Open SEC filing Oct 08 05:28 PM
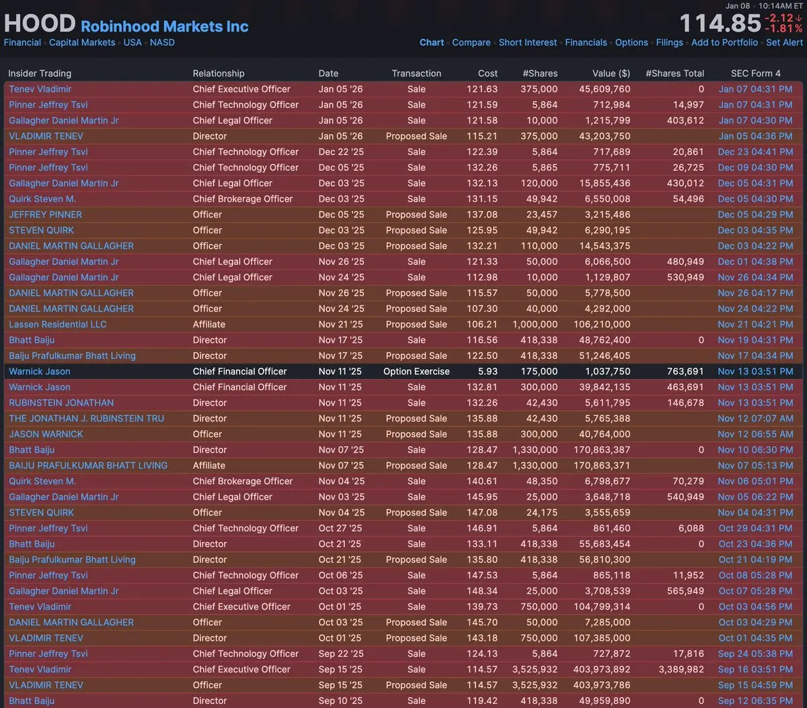 tap(755, 576)
